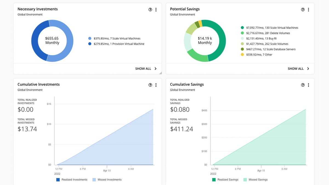Click Apr 11 marker on savings chart
The image size is (329, 185).
pyautogui.click(x=261, y=170)
